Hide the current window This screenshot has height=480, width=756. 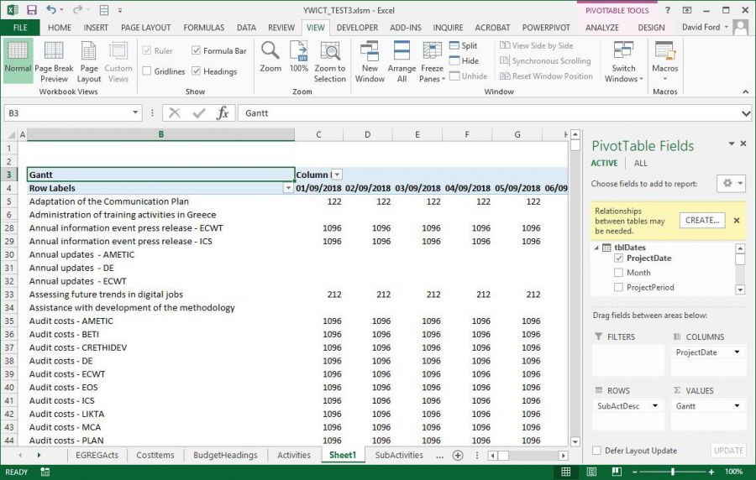(464, 60)
